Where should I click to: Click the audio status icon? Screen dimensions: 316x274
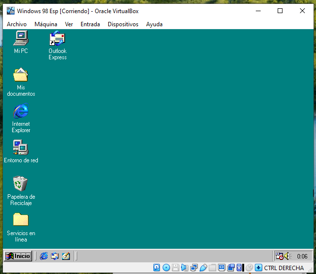pos(184,268)
